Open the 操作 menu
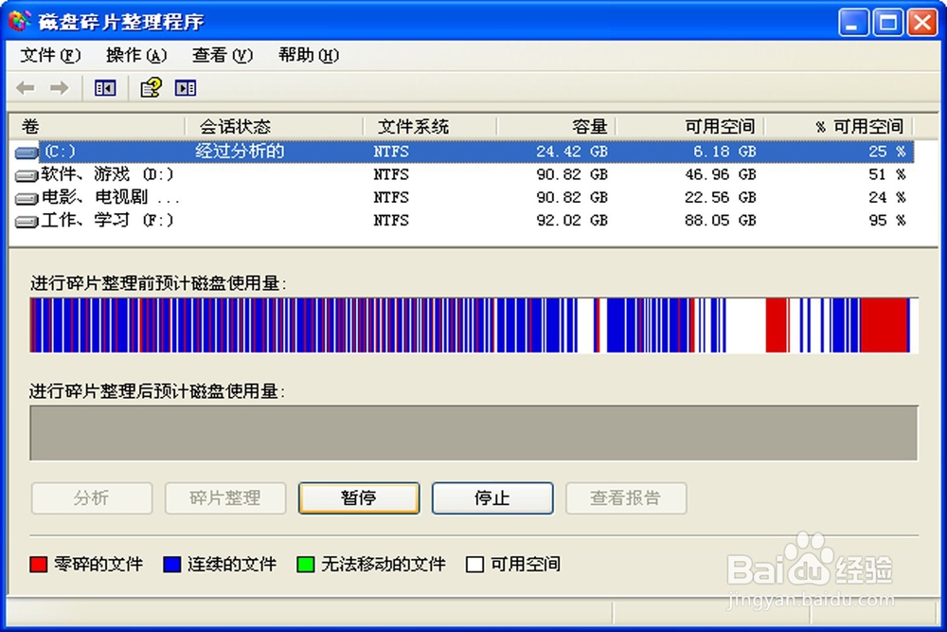947x632 pixels. click(135, 56)
